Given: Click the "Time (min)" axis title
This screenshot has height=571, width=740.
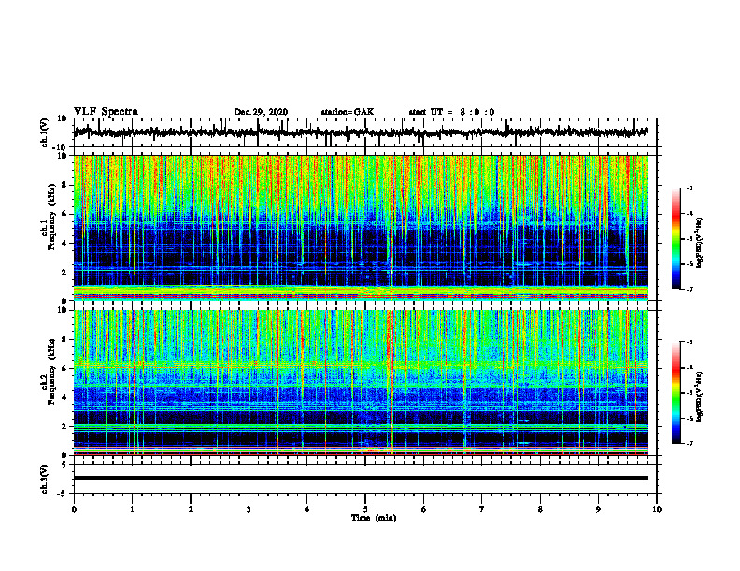Looking at the screenshot, I should [374, 518].
